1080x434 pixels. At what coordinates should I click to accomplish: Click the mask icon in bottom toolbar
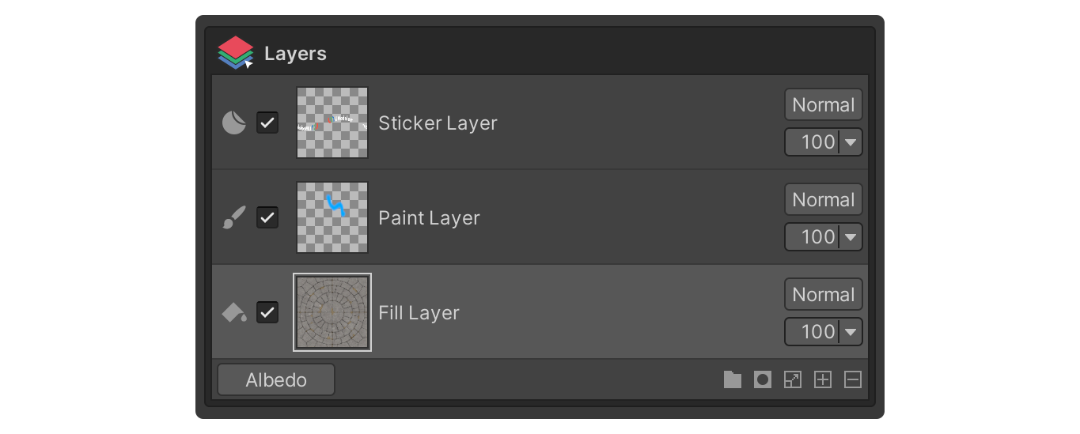(x=763, y=380)
